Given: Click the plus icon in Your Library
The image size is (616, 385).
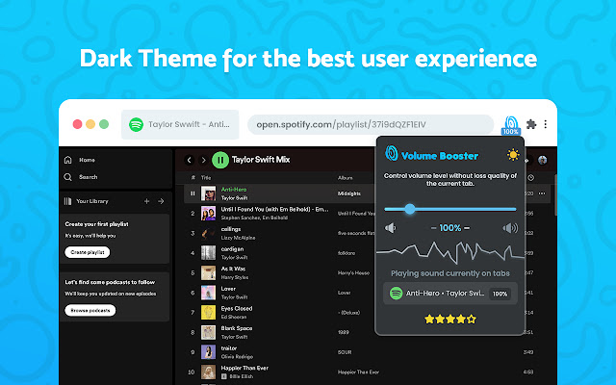Looking at the screenshot, I should pos(146,201).
